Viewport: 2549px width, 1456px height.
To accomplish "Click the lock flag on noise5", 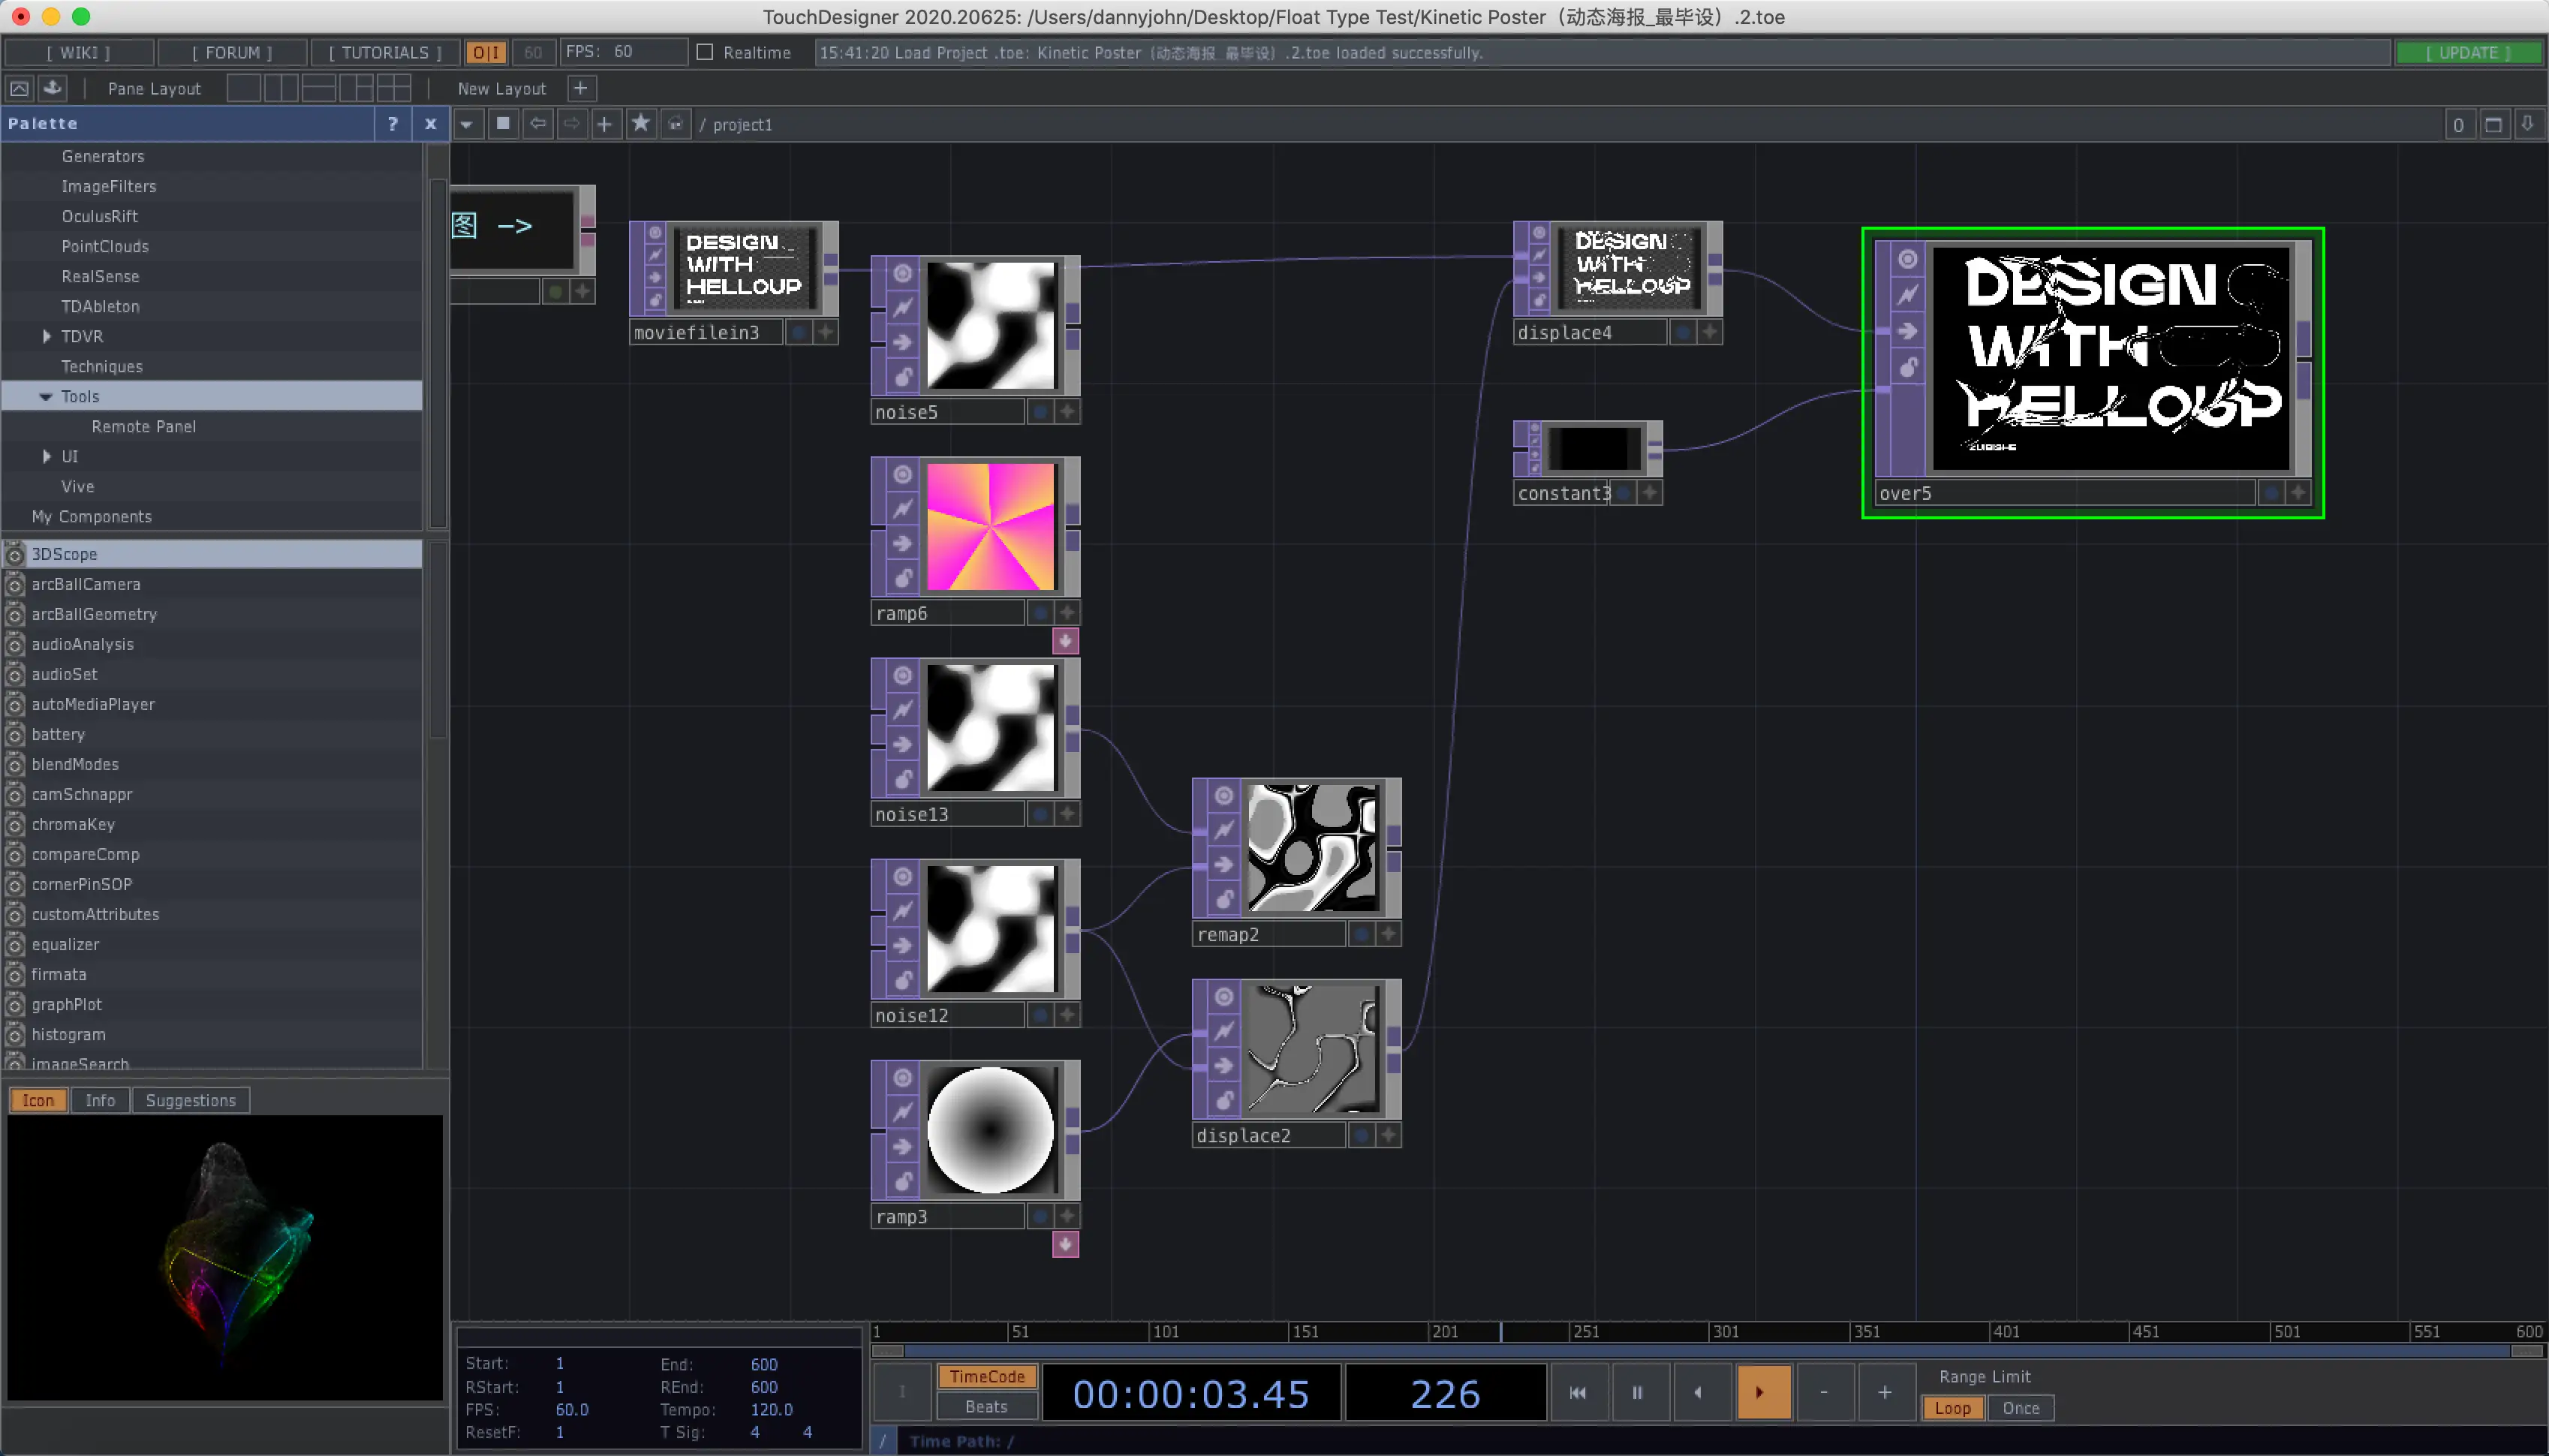I will click(902, 377).
